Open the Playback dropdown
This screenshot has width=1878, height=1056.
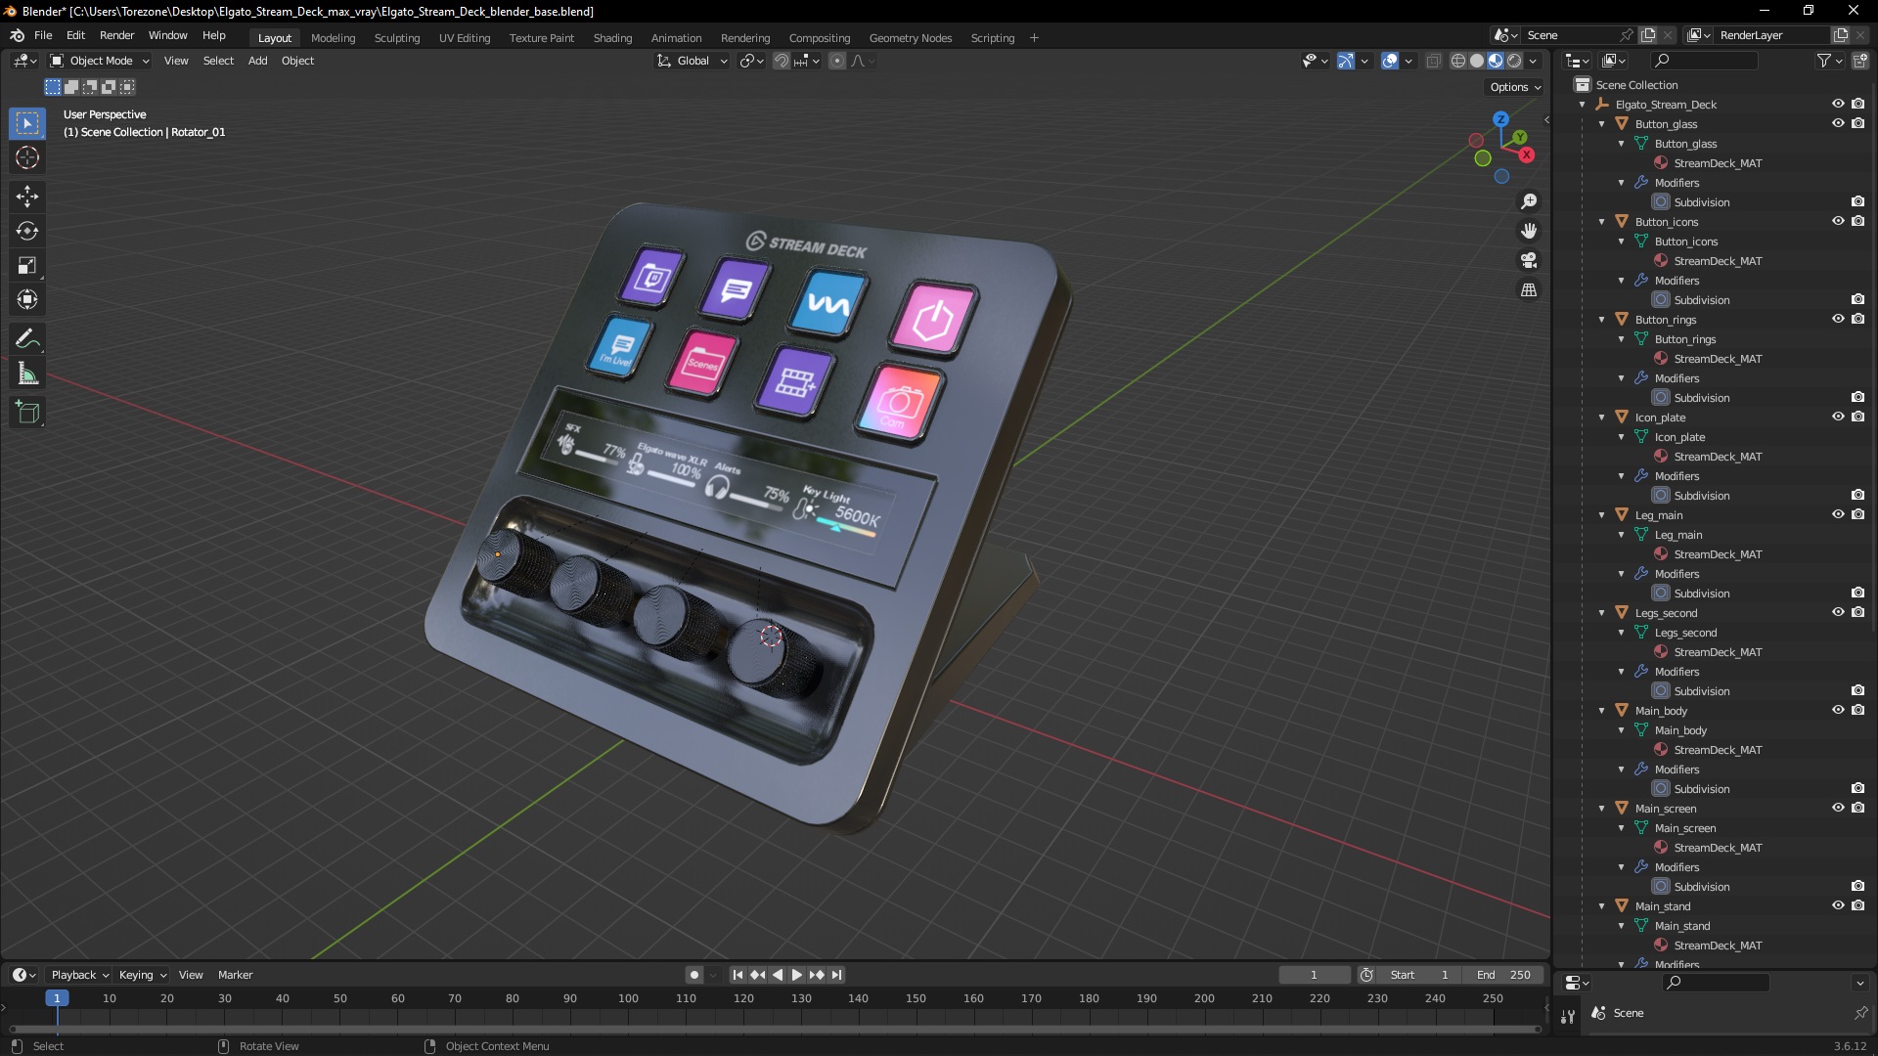pos(79,975)
